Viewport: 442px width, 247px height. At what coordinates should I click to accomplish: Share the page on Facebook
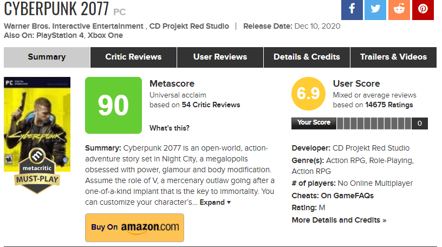click(x=352, y=9)
